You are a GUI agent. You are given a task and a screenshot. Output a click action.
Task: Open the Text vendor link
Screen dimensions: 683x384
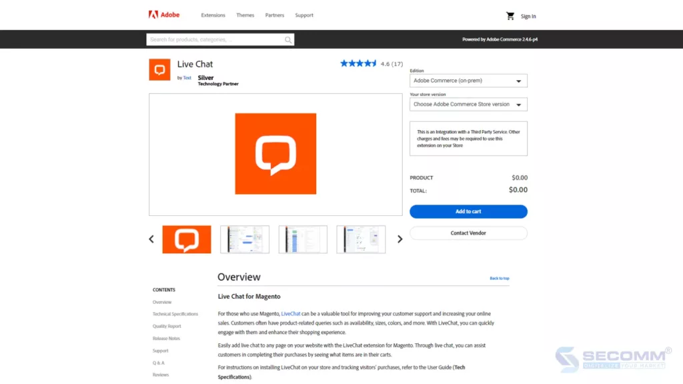pos(187,78)
